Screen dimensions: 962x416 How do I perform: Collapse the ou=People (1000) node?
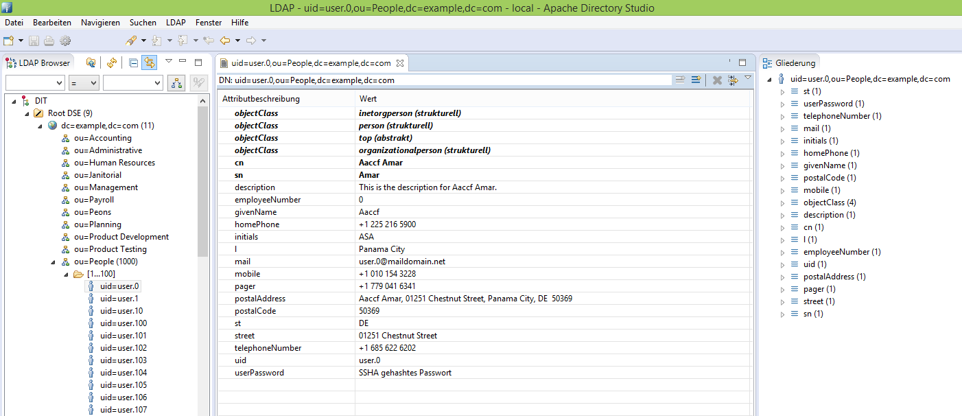click(54, 262)
